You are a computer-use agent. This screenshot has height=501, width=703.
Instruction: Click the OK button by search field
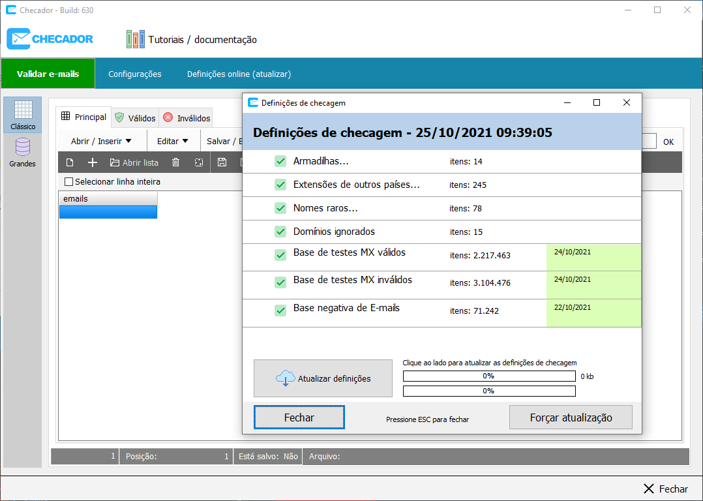[x=668, y=142]
